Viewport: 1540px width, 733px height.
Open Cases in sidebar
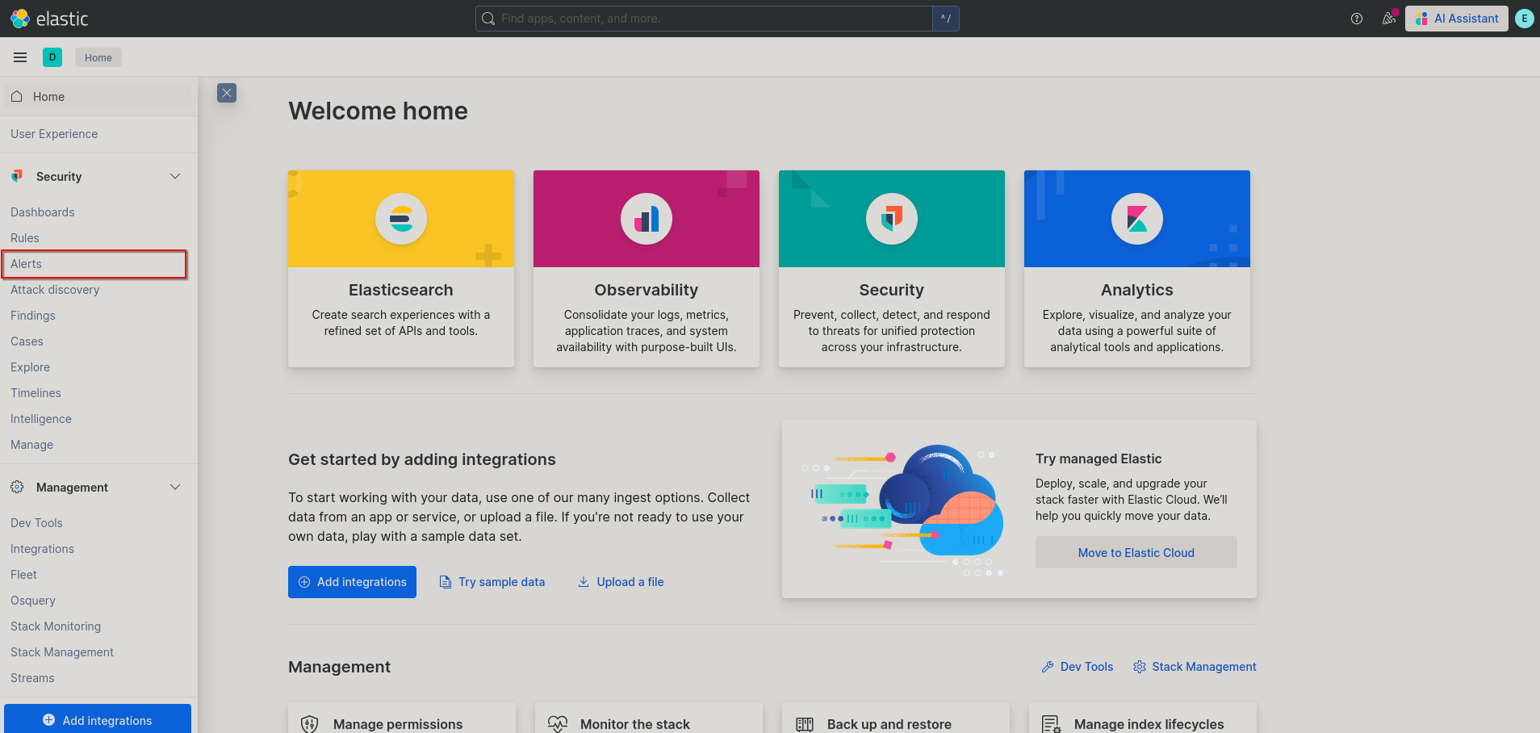(x=27, y=341)
